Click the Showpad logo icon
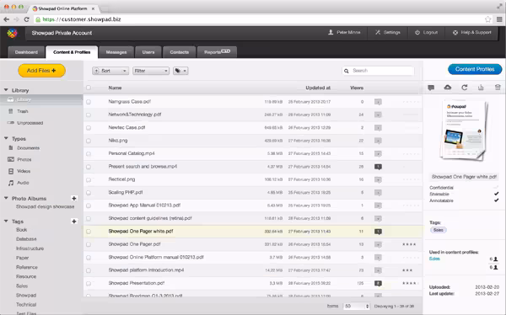The height and width of the screenshot is (315, 506). [12, 33]
